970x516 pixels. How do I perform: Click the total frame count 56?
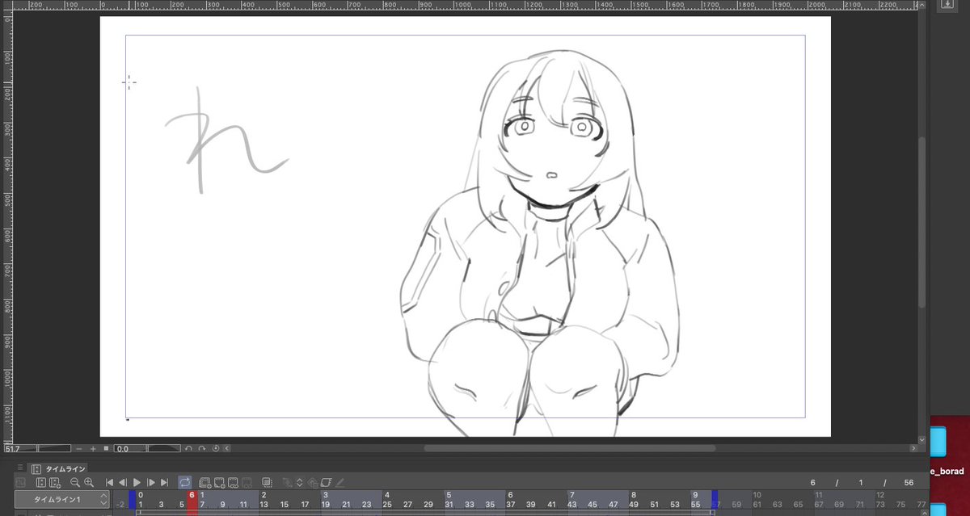pos(909,482)
